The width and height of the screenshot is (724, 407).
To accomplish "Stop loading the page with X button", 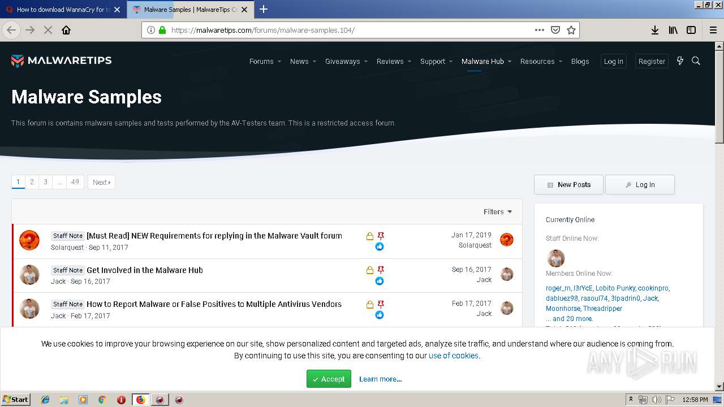I will [x=48, y=30].
